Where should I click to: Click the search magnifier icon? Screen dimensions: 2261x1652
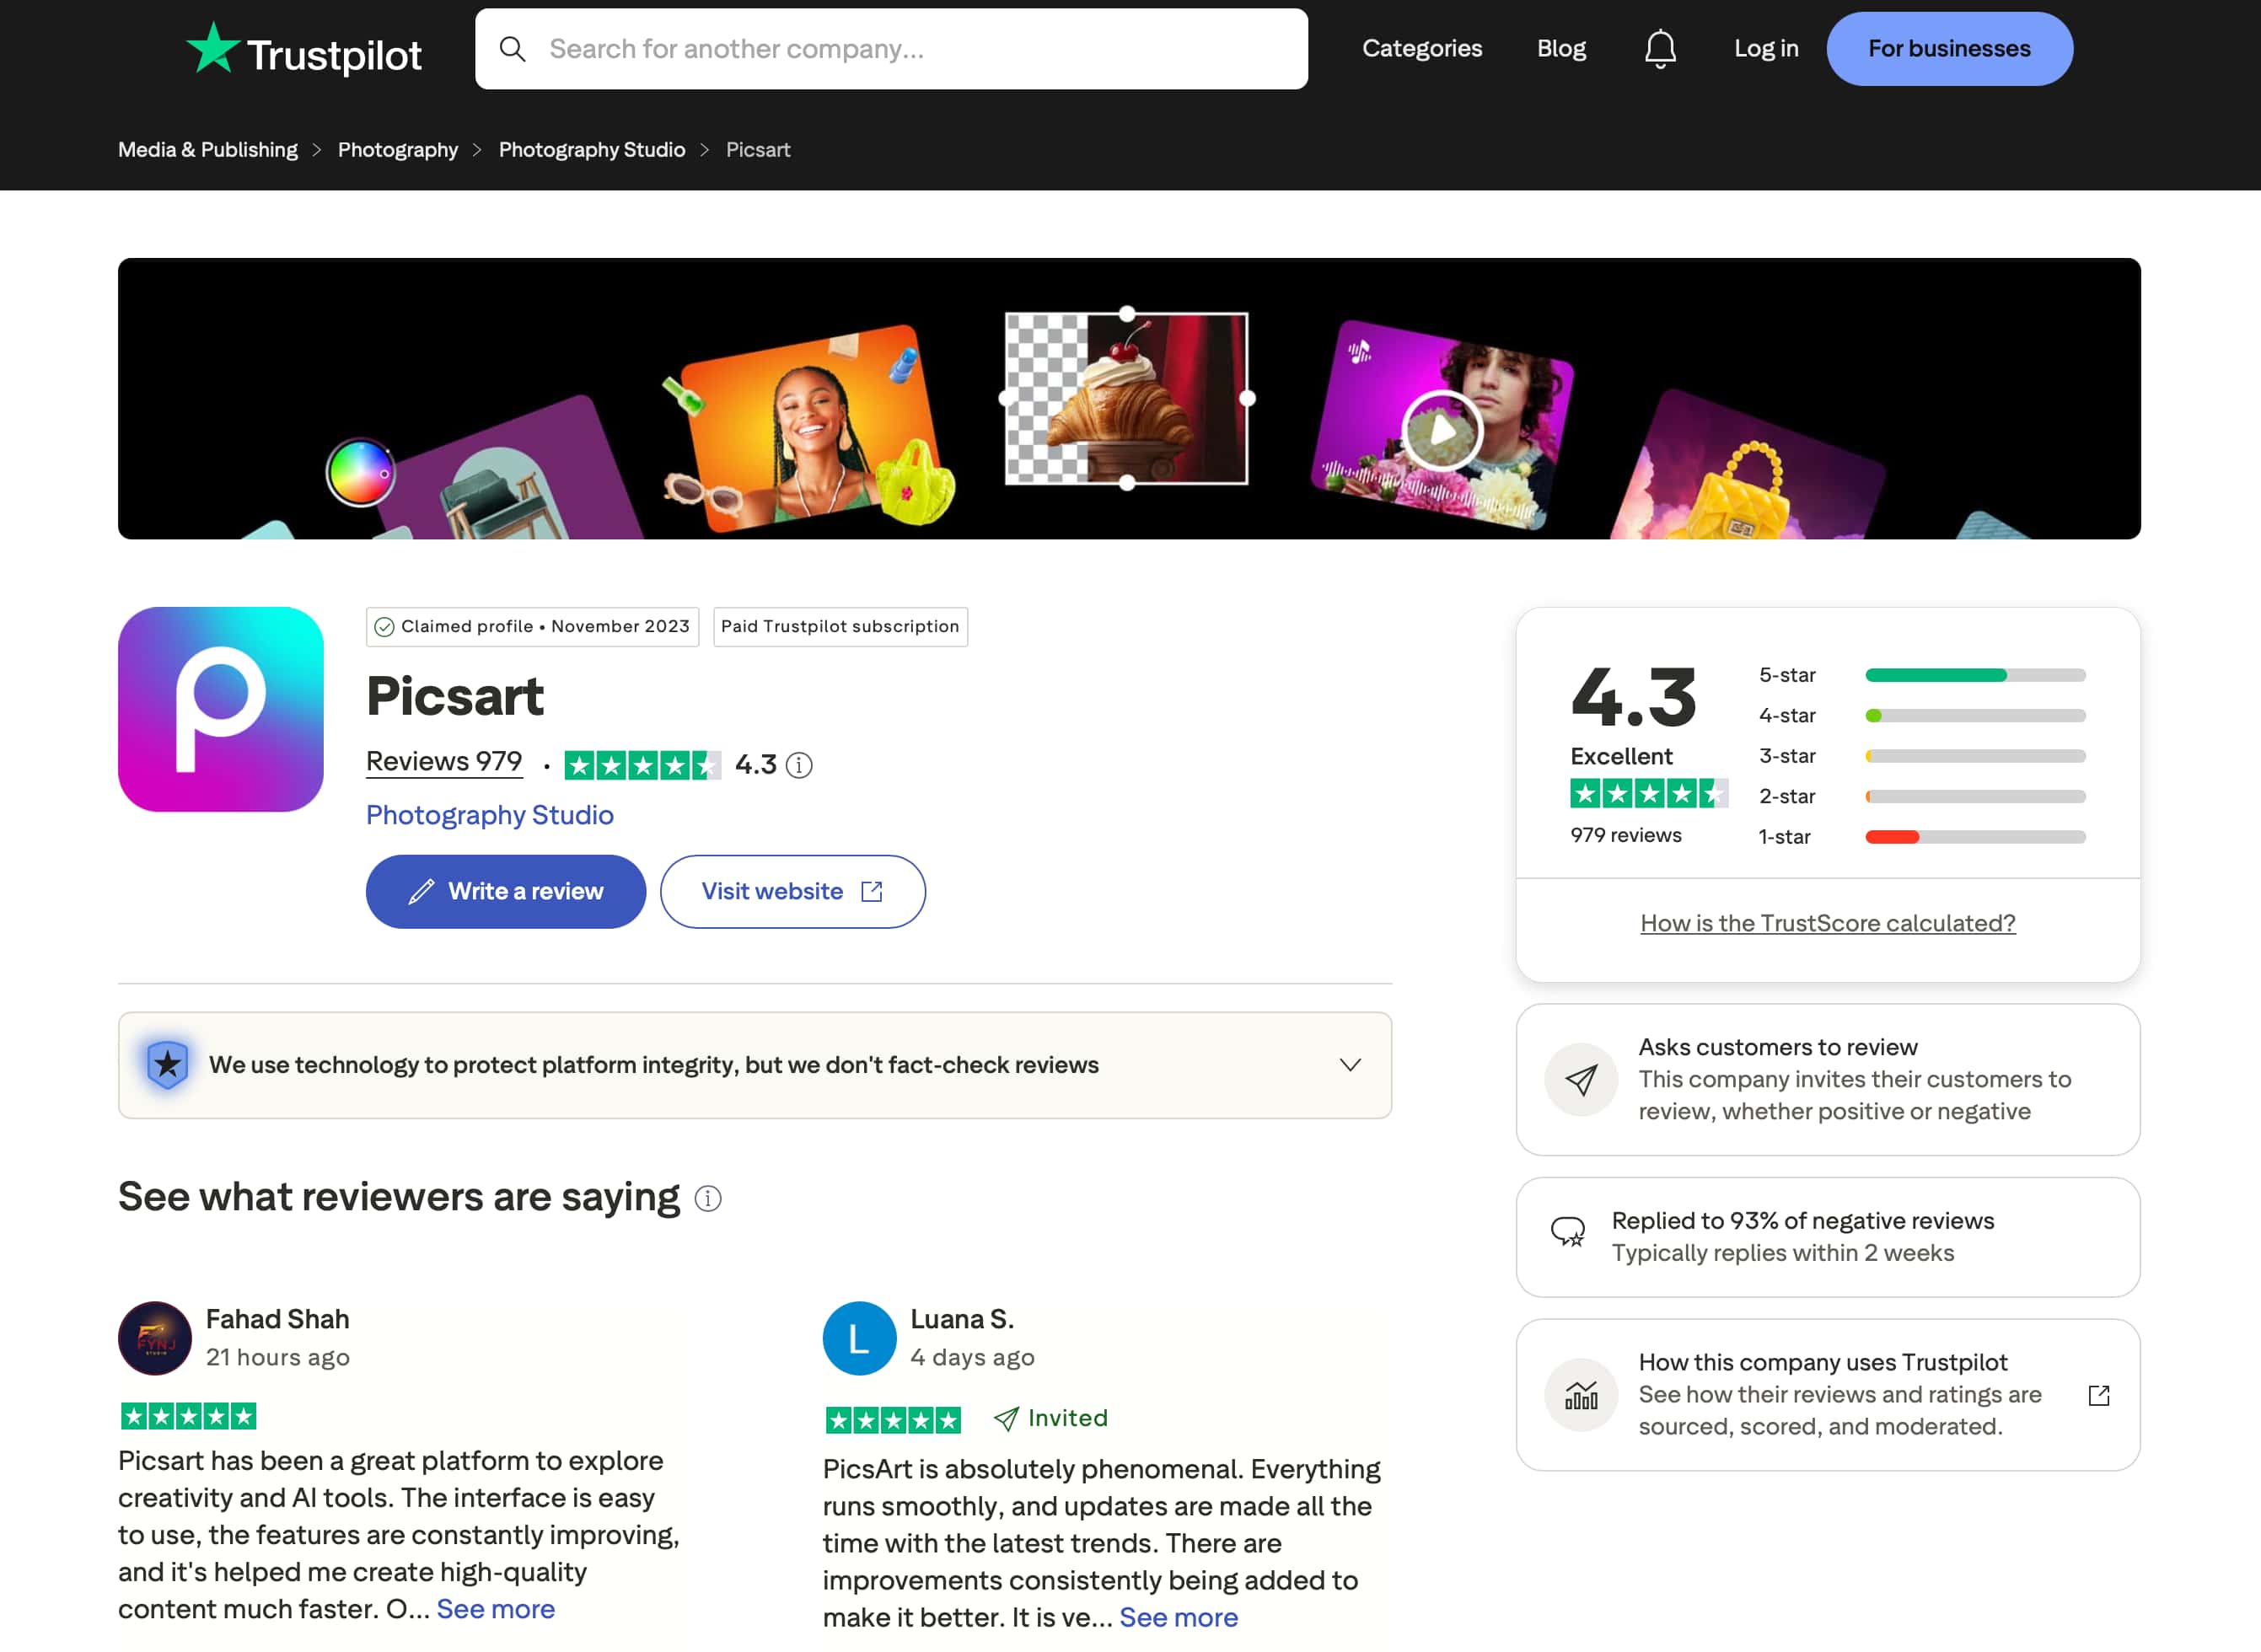512,49
